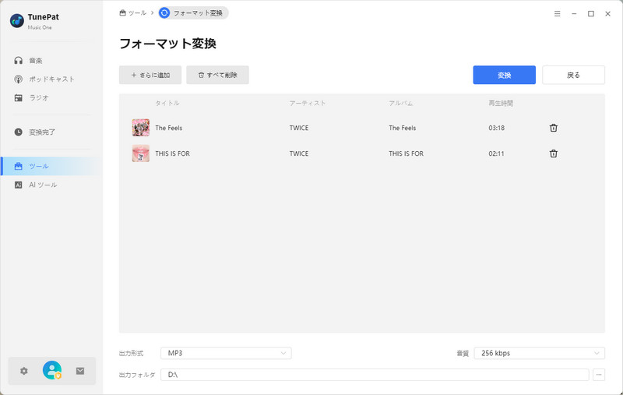
Task: Open user account avatar icon
Action: [52, 370]
